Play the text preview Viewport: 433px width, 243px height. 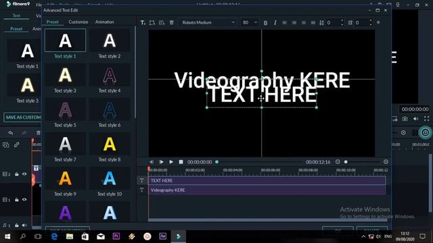[x=171, y=162]
